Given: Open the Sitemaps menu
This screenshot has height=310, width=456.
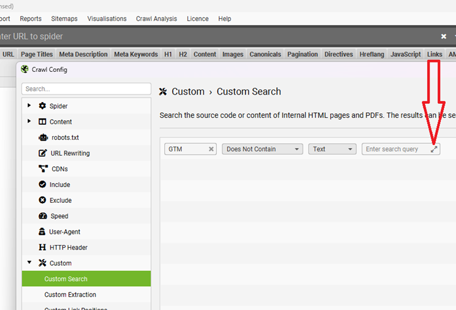Looking at the screenshot, I should (x=64, y=19).
